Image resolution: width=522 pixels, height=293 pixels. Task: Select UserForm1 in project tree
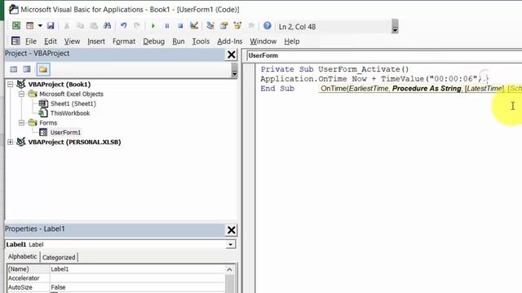tap(65, 133)
